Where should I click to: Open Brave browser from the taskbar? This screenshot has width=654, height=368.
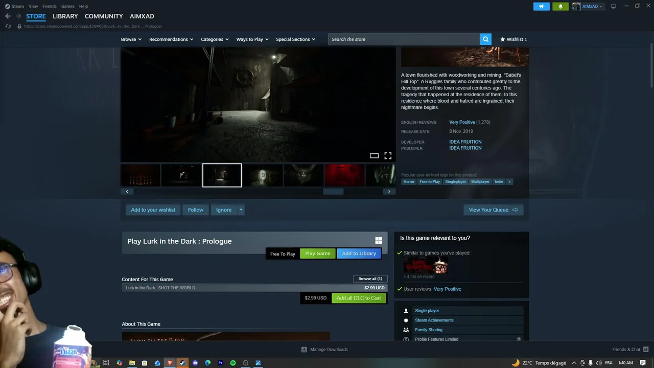(170, 363)
